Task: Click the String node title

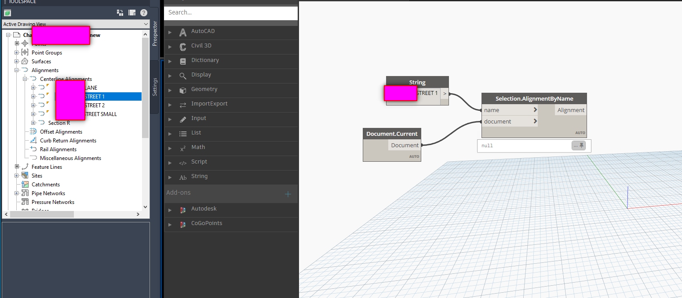Action: click(x=417, y=82)
